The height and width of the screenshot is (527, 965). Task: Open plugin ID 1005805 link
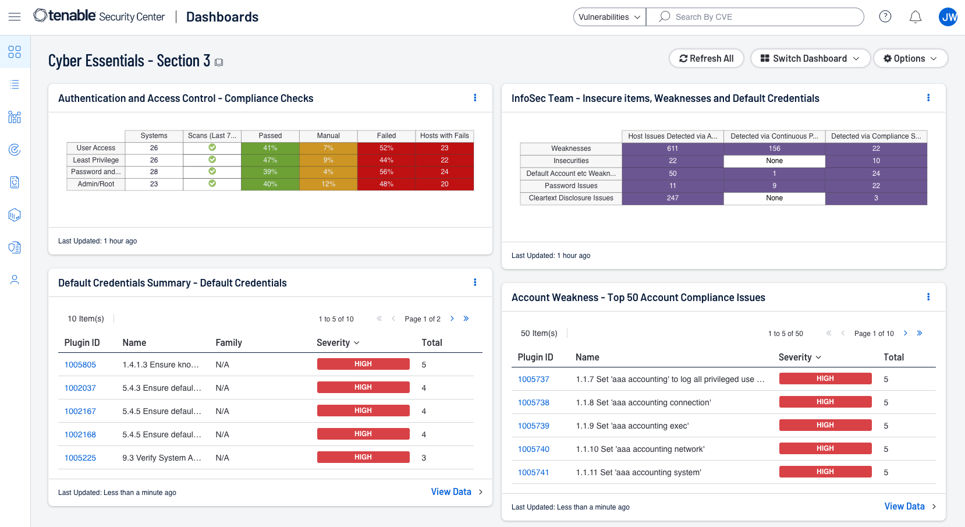pos(80,365)
